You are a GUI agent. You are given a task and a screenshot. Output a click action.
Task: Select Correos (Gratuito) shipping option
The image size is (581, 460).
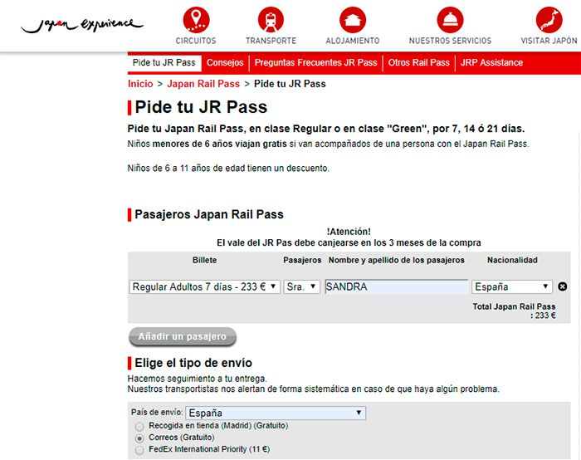pos(139,438)
